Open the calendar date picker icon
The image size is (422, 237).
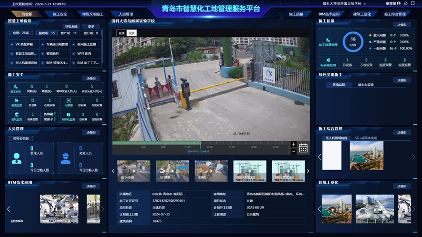(x=303, y=148)
